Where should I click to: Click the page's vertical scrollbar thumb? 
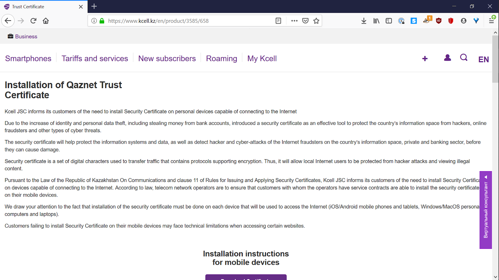point(496,59)
